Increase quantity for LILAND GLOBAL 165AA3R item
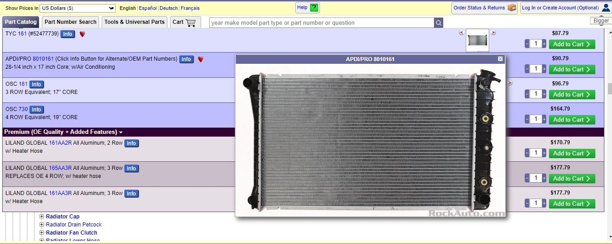Screen dimensions: 612x244 [544, 178]
